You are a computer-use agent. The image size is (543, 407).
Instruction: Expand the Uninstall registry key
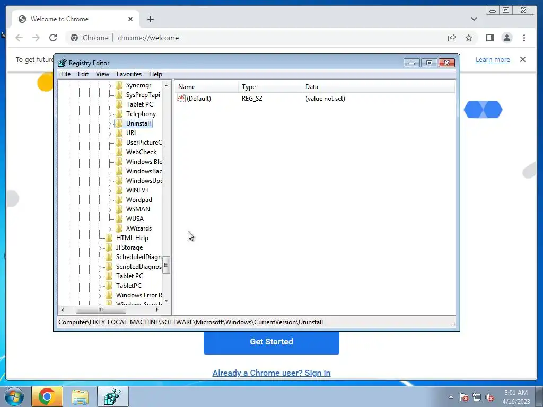click(x=110, y=123)
